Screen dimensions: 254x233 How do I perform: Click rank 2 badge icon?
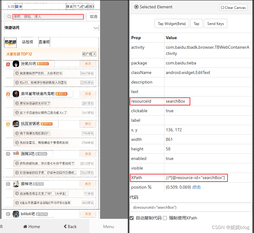point(8,94)
